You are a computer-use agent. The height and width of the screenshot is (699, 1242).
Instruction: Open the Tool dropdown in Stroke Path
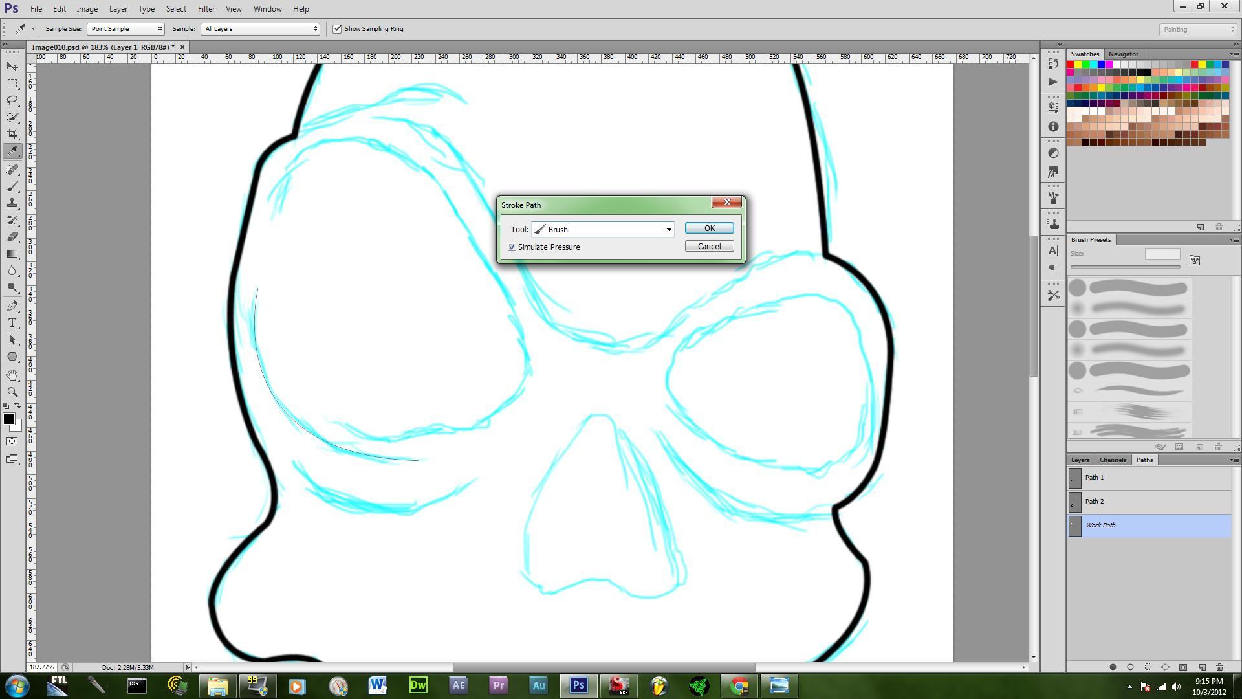[x=603, y=229]
